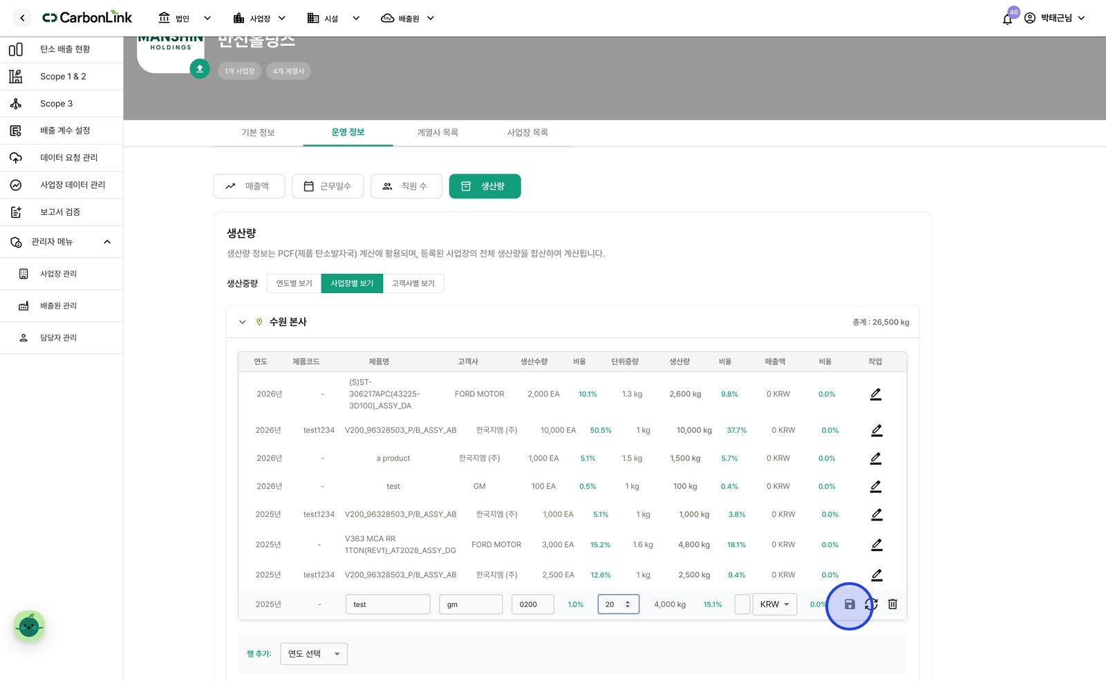Image resolution: width=1106 pixels, height=681 pixels.
Task: Open the notification bell
Action: 1007,19
